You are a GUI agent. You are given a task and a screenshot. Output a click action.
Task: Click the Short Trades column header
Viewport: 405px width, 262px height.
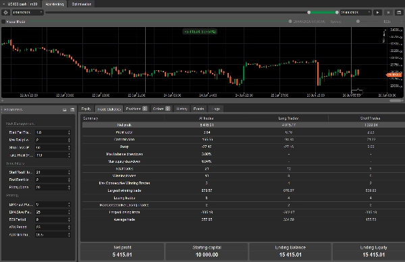point(370,118)
